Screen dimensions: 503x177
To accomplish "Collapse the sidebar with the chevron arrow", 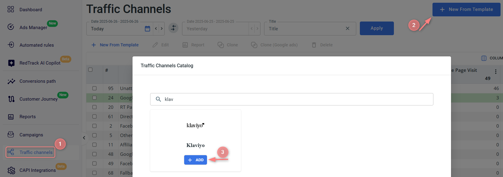I will 84,138.
